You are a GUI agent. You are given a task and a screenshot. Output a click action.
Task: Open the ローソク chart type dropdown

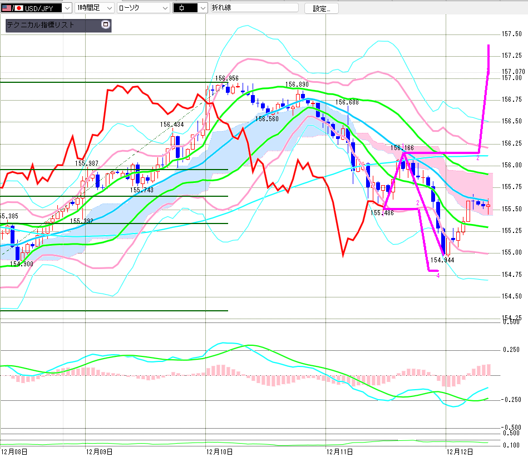(x=165, y=8)
